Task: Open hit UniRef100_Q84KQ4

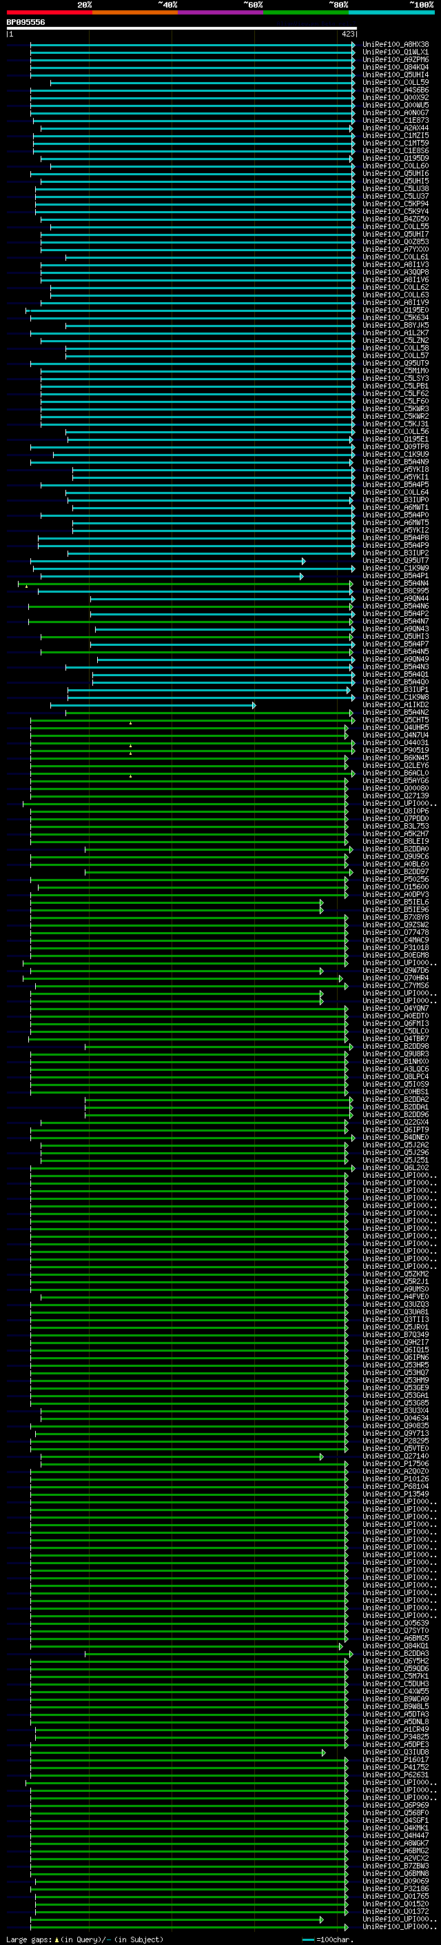Action: tap(395, 67)
